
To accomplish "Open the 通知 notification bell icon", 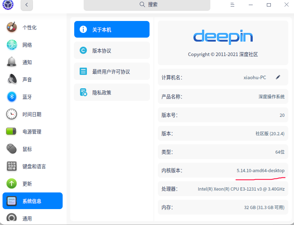I will tap(12, 62).
